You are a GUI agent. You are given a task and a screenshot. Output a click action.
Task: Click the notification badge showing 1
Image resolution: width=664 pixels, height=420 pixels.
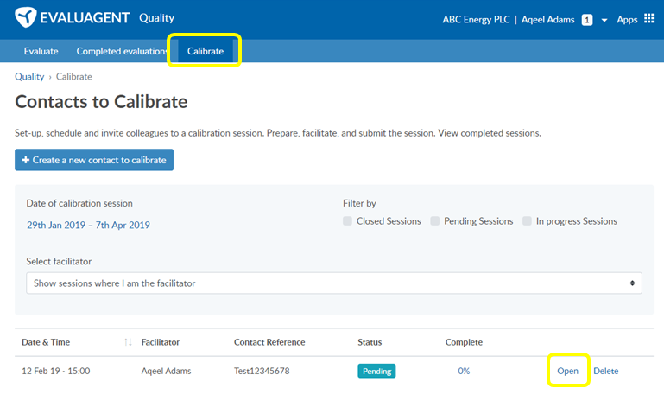(587, 20)
